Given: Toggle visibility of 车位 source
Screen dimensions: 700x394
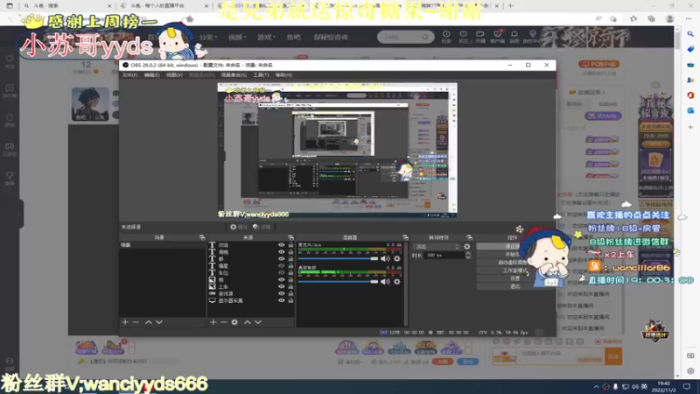Looking at the screenshot, I should [281, 272].
